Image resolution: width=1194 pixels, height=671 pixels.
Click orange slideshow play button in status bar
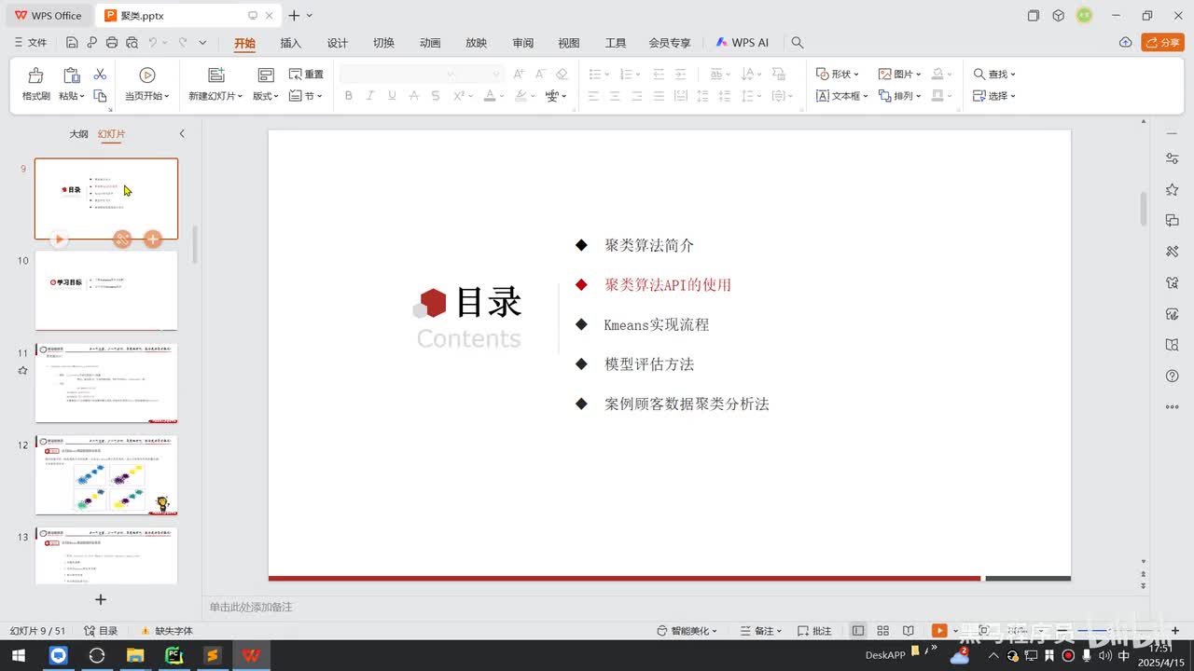pos(939,631)
